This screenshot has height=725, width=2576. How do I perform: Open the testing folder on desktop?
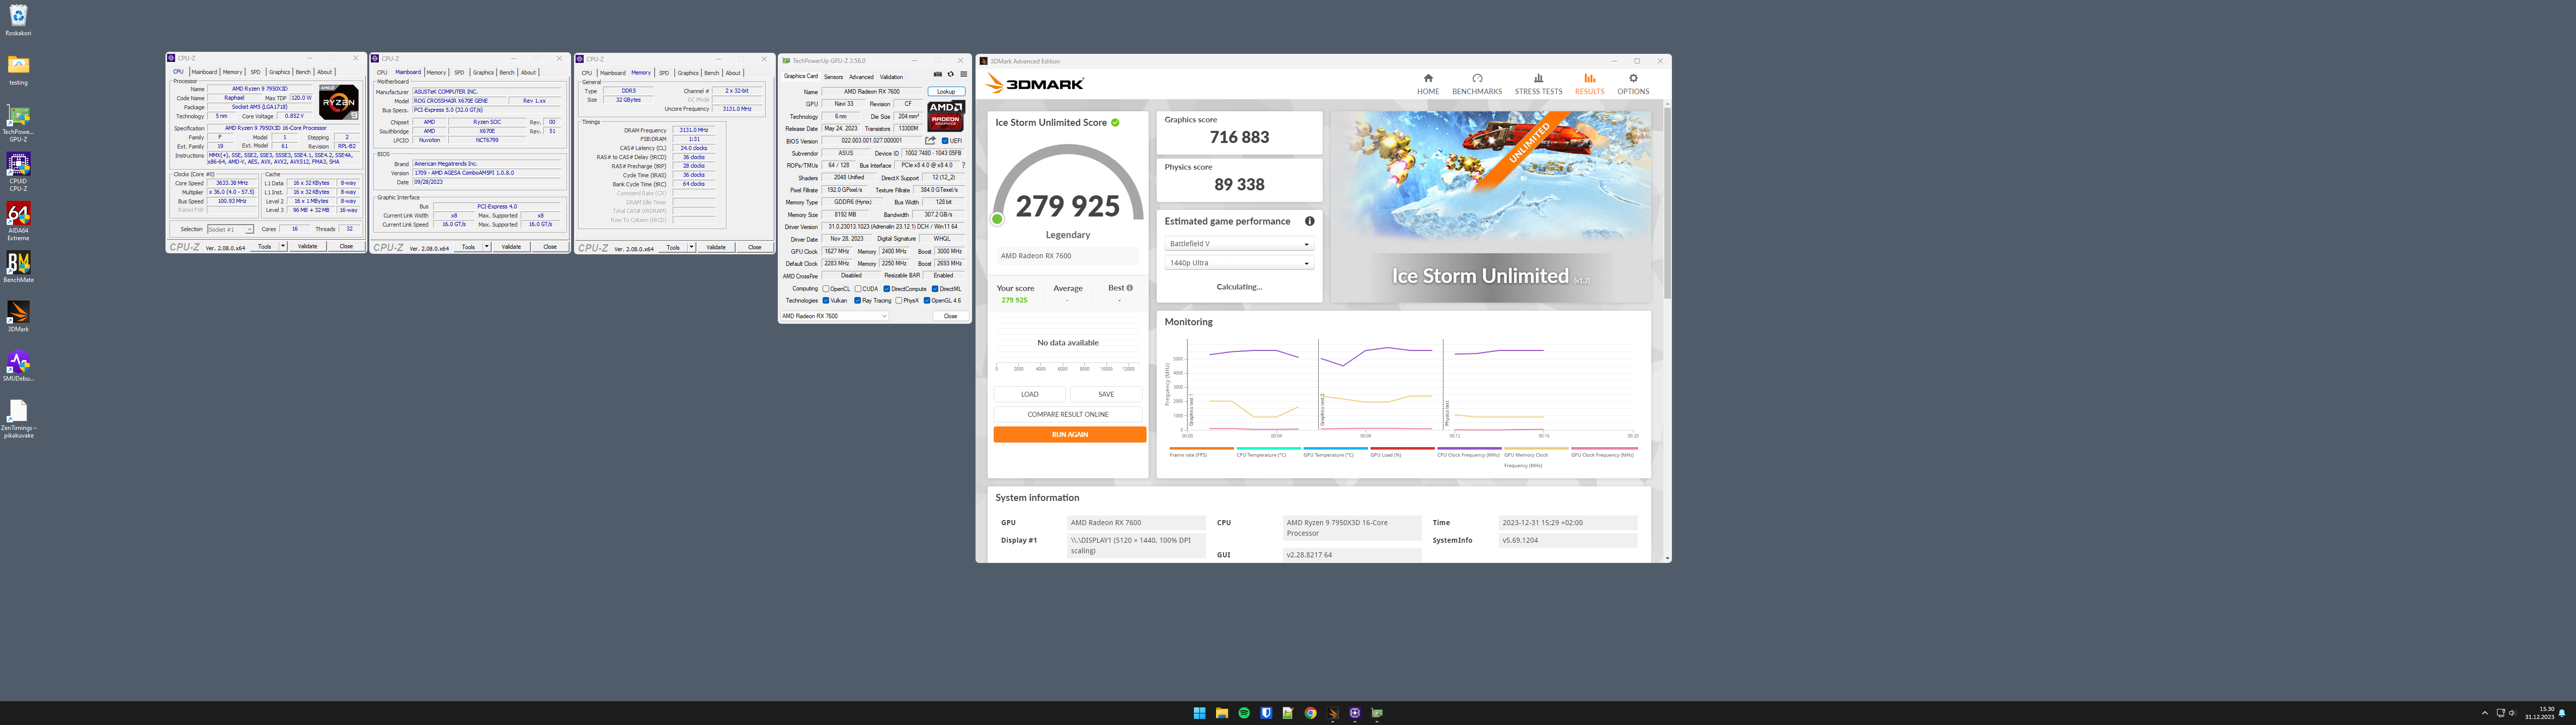[18, 69]
